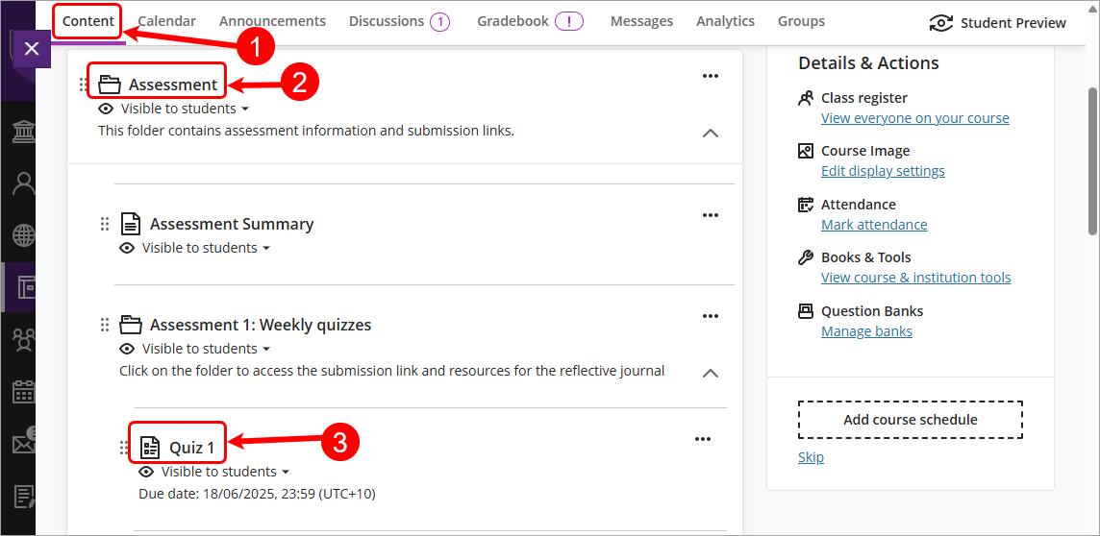1100x536 pixels.
Task: Collapse the Assessment 1: Weekly quizzes folder
Action: [711, 374]
